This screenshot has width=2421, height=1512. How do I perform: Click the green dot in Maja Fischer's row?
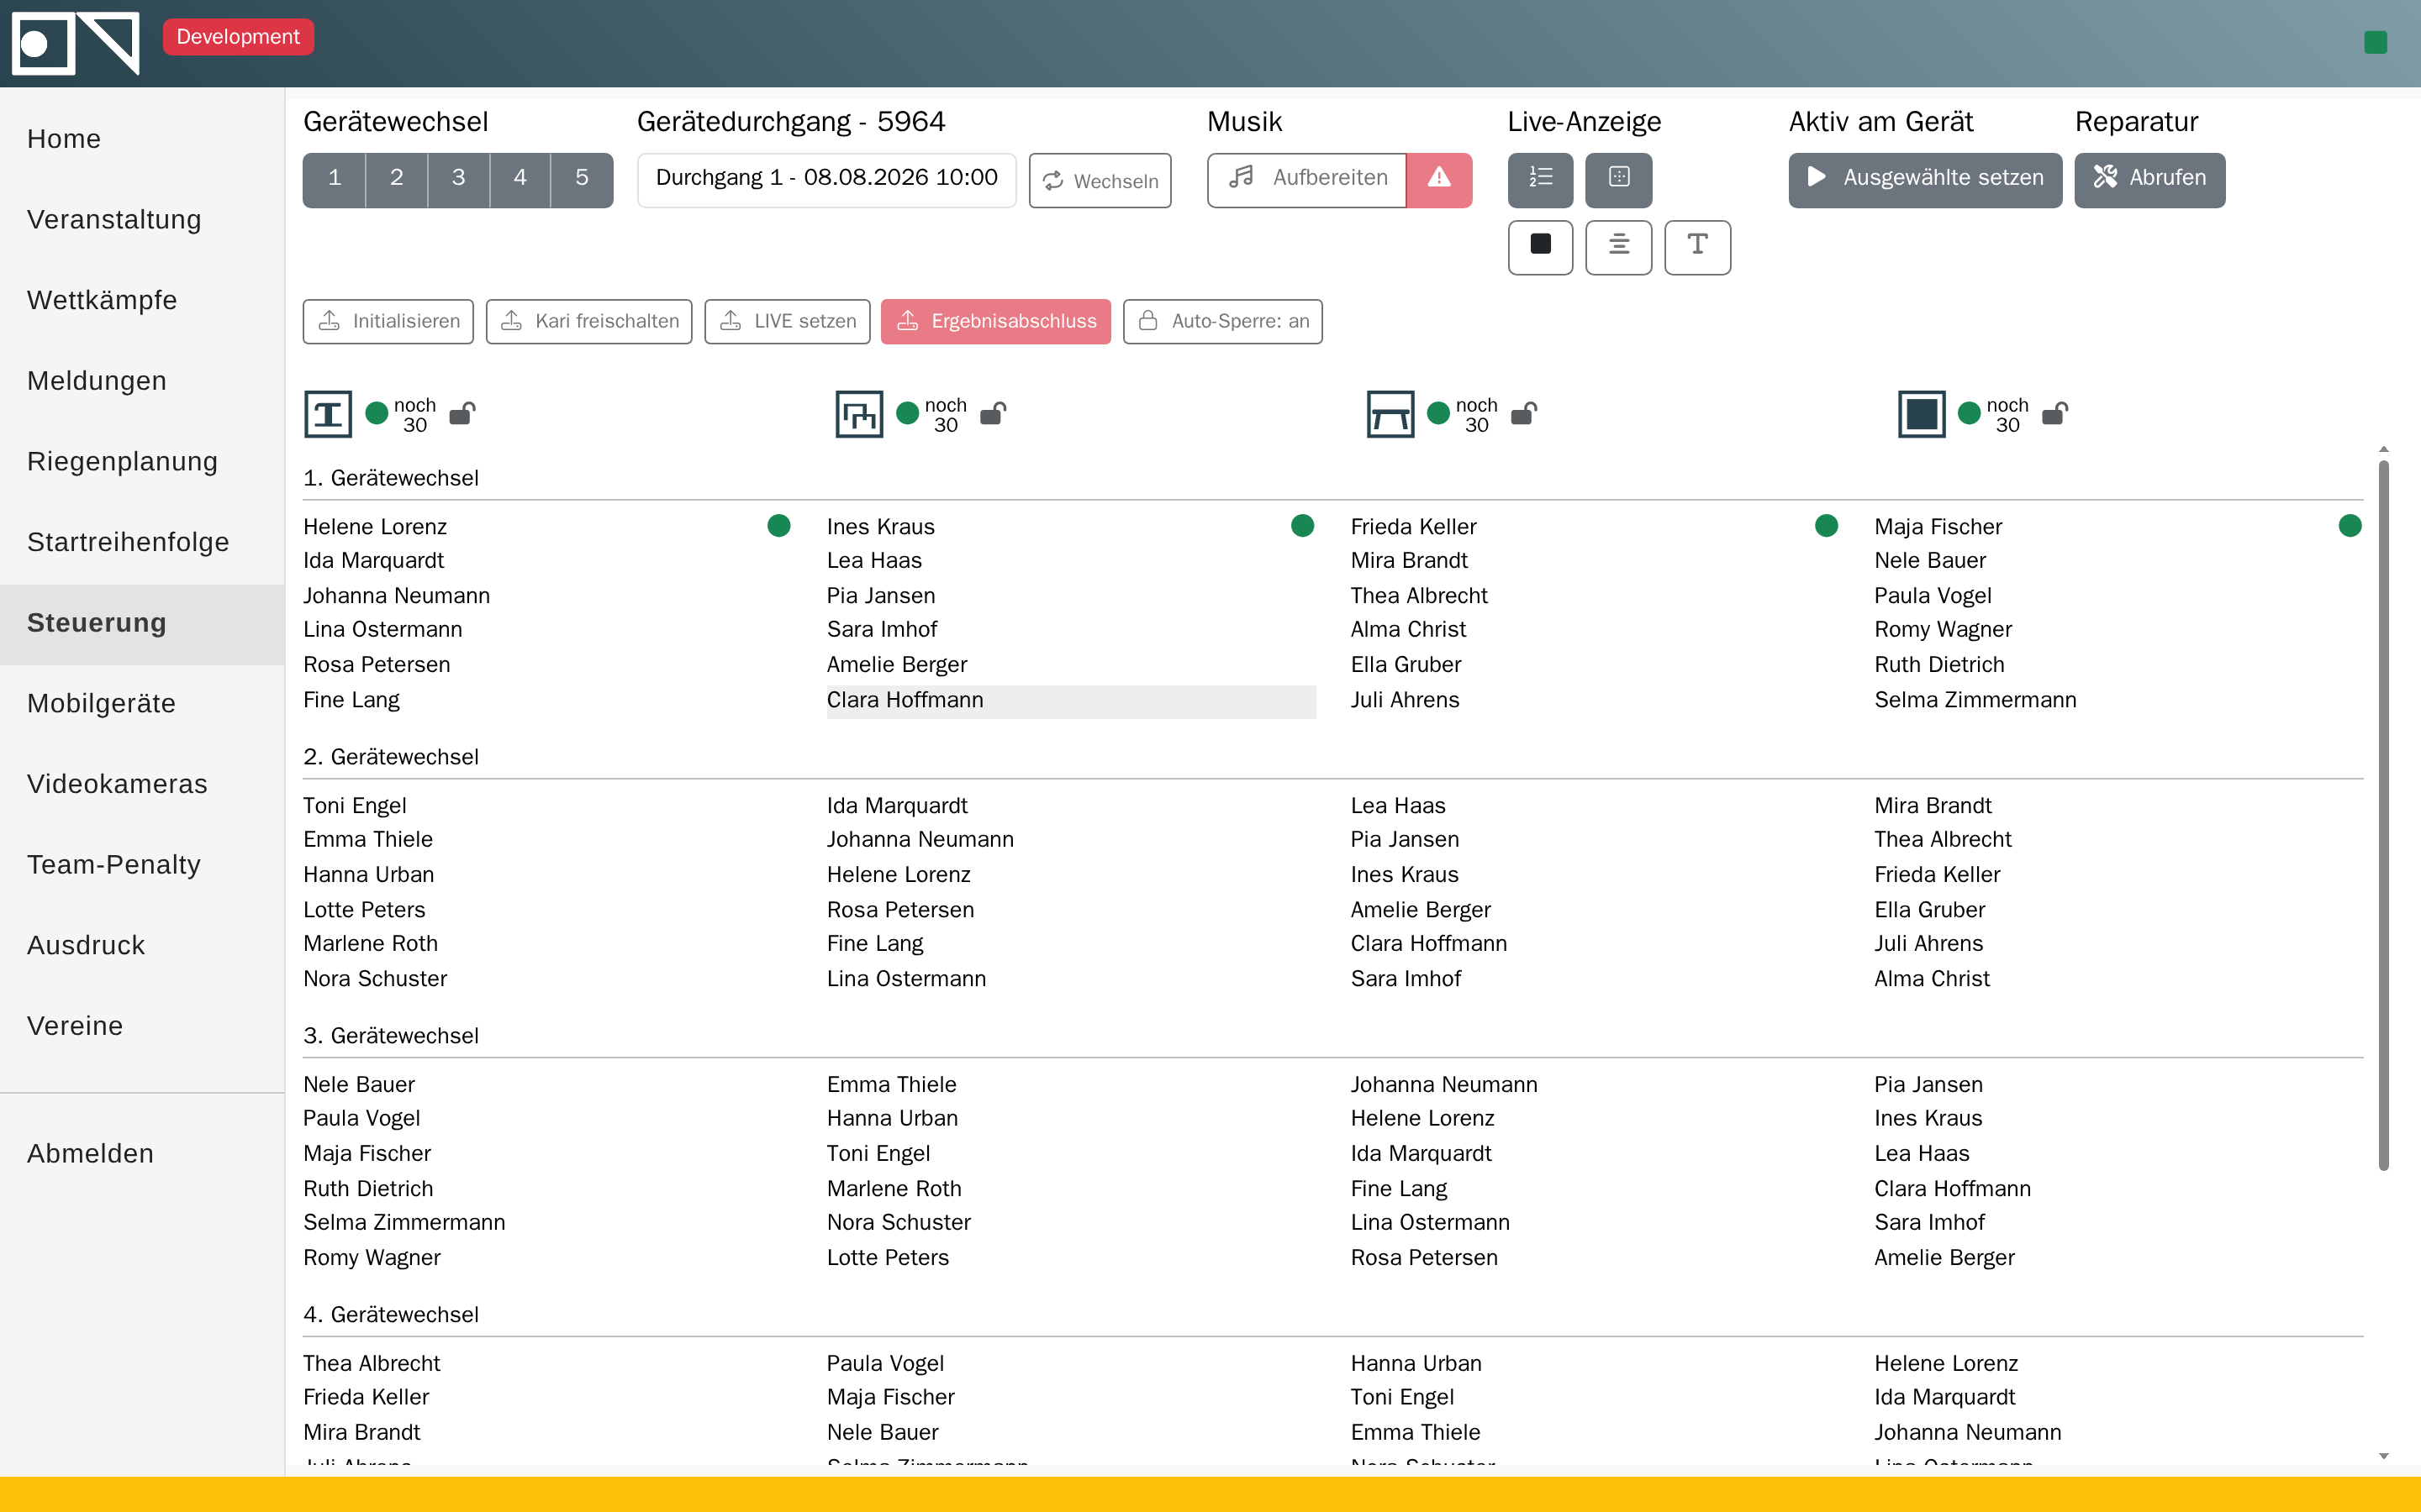2350,526
